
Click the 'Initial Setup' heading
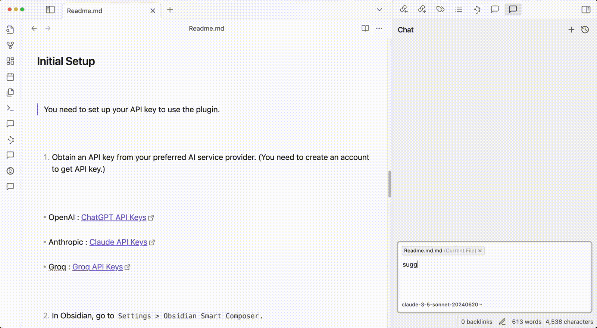click(66, 61)
